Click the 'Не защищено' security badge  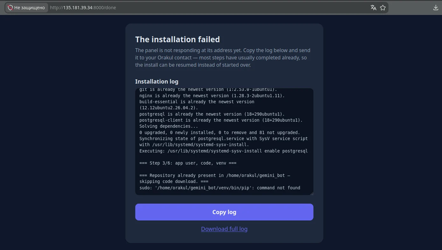tap(27, 8)
